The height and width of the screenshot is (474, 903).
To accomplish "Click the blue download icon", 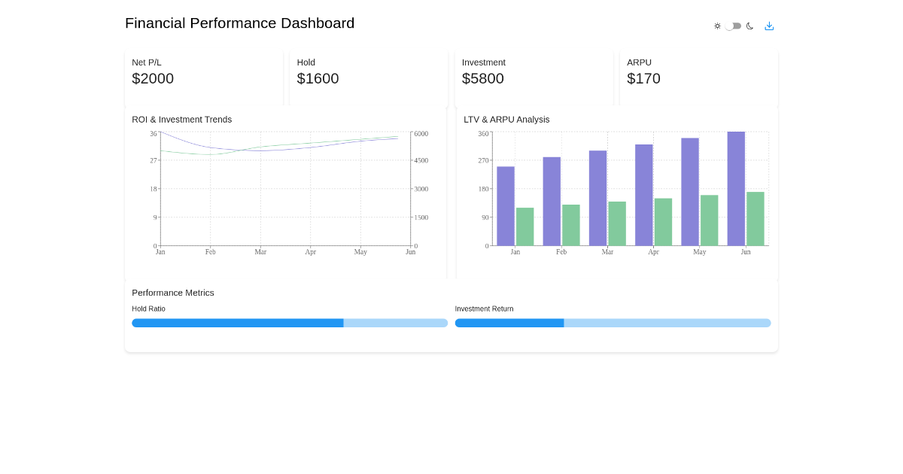I will (769, 26).
